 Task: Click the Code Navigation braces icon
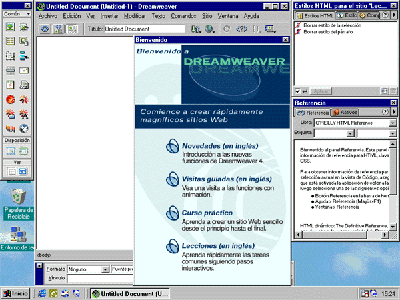tap(256, 29)
